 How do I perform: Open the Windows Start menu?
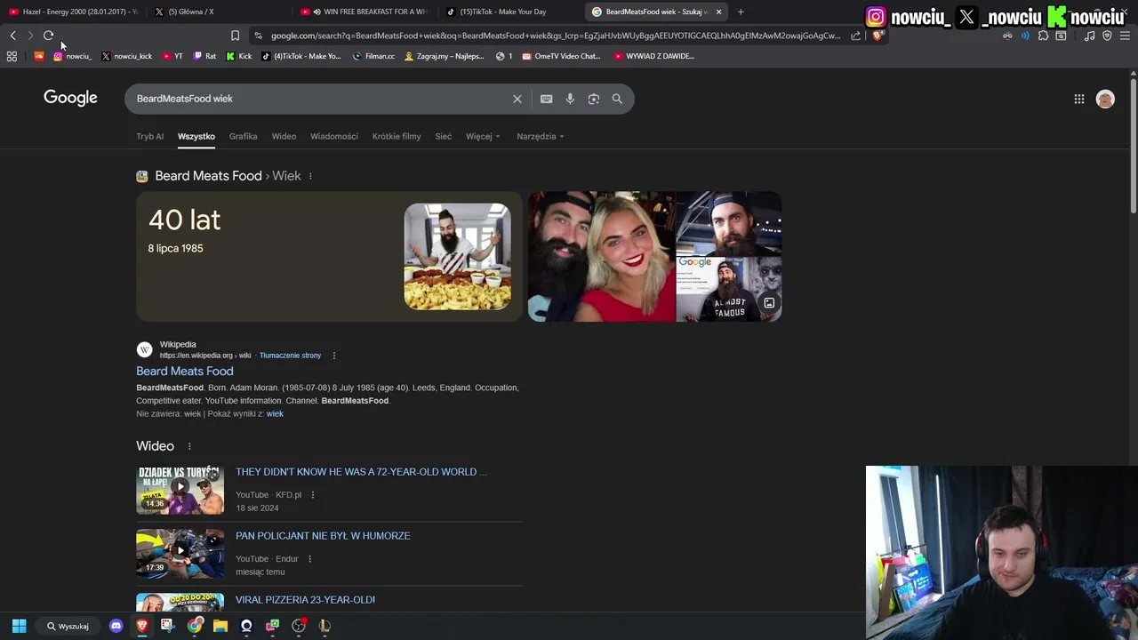point(19,626)
